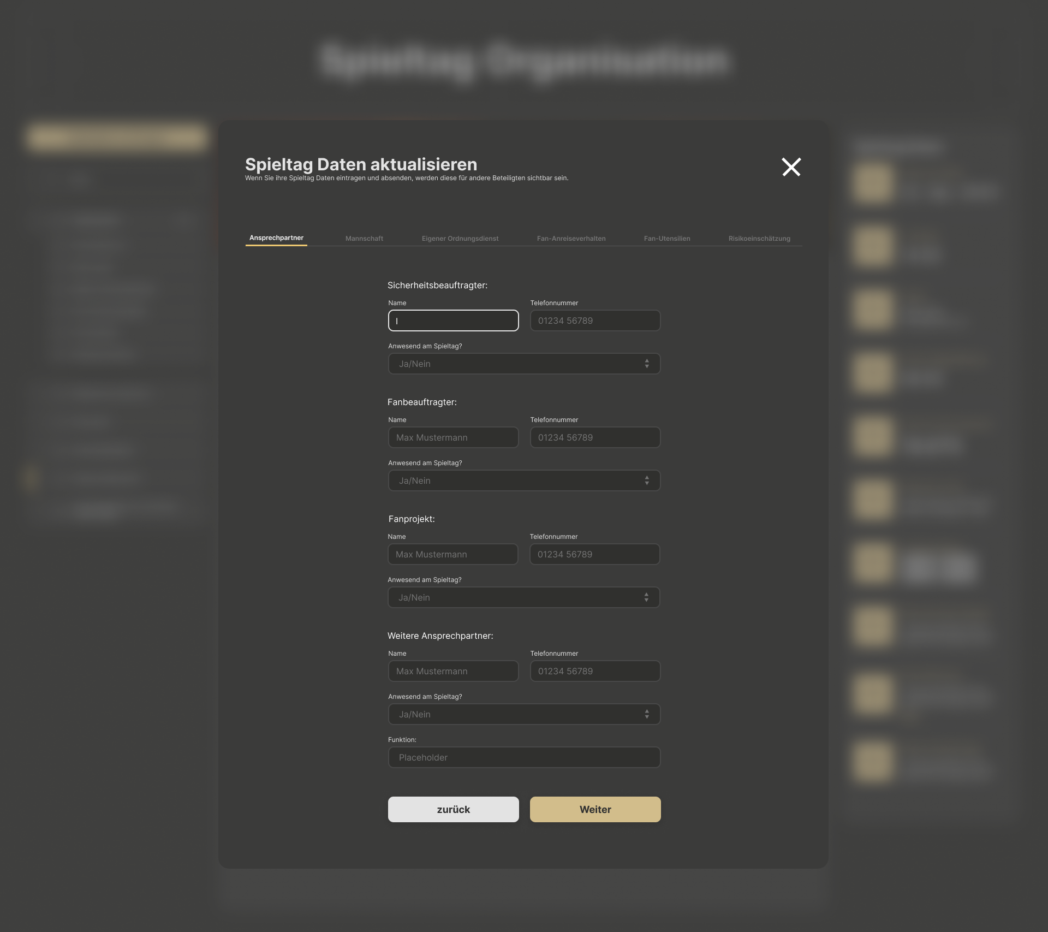
Task: Select the Ansprechpartner tab
Action: click(x=276, y=238)
